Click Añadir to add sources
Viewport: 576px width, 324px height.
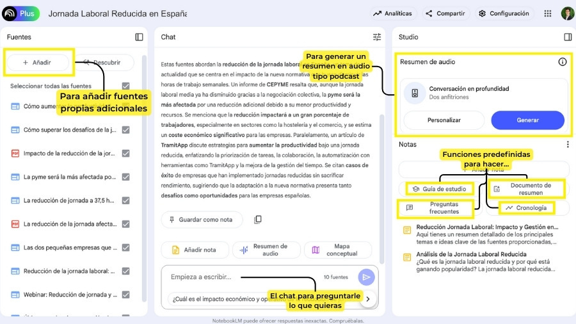[38, 63]
